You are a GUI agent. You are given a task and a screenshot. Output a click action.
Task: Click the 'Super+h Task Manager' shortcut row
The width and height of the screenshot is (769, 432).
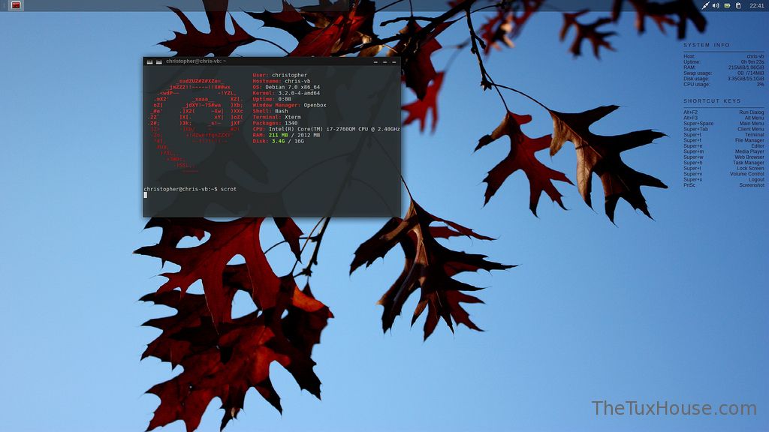click(724, 163)
